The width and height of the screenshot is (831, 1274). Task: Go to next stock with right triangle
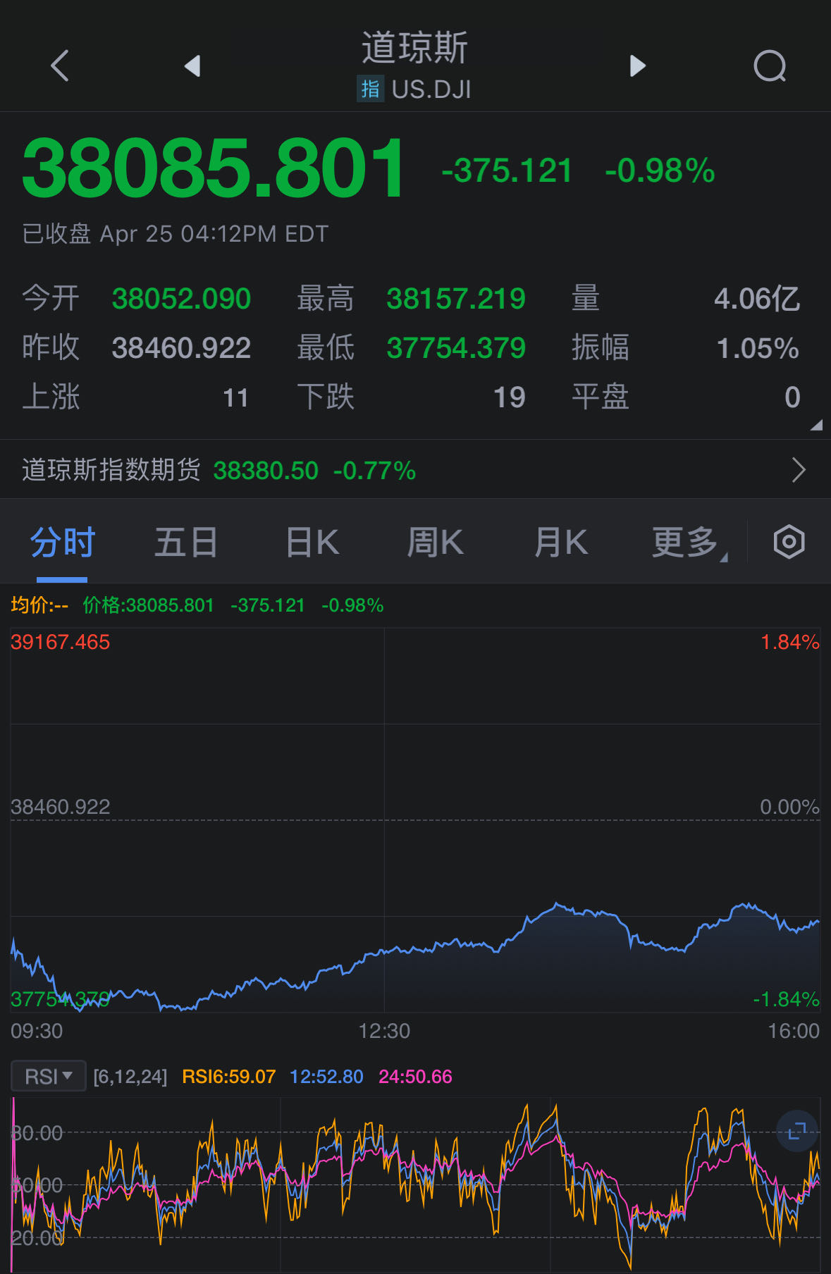pos(637,66)
